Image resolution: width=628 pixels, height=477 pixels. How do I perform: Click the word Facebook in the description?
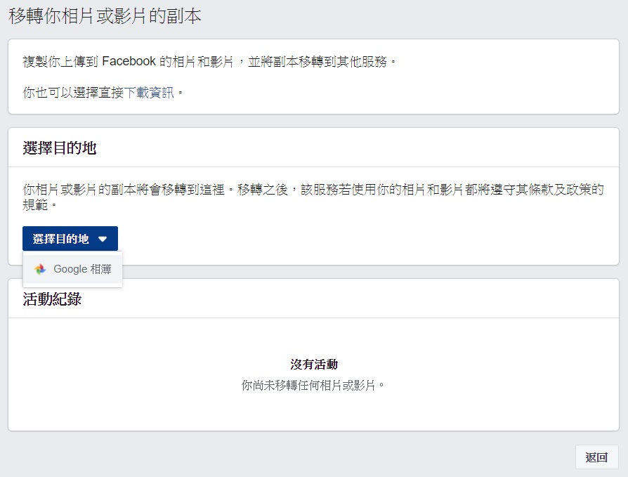click(129, 61)
